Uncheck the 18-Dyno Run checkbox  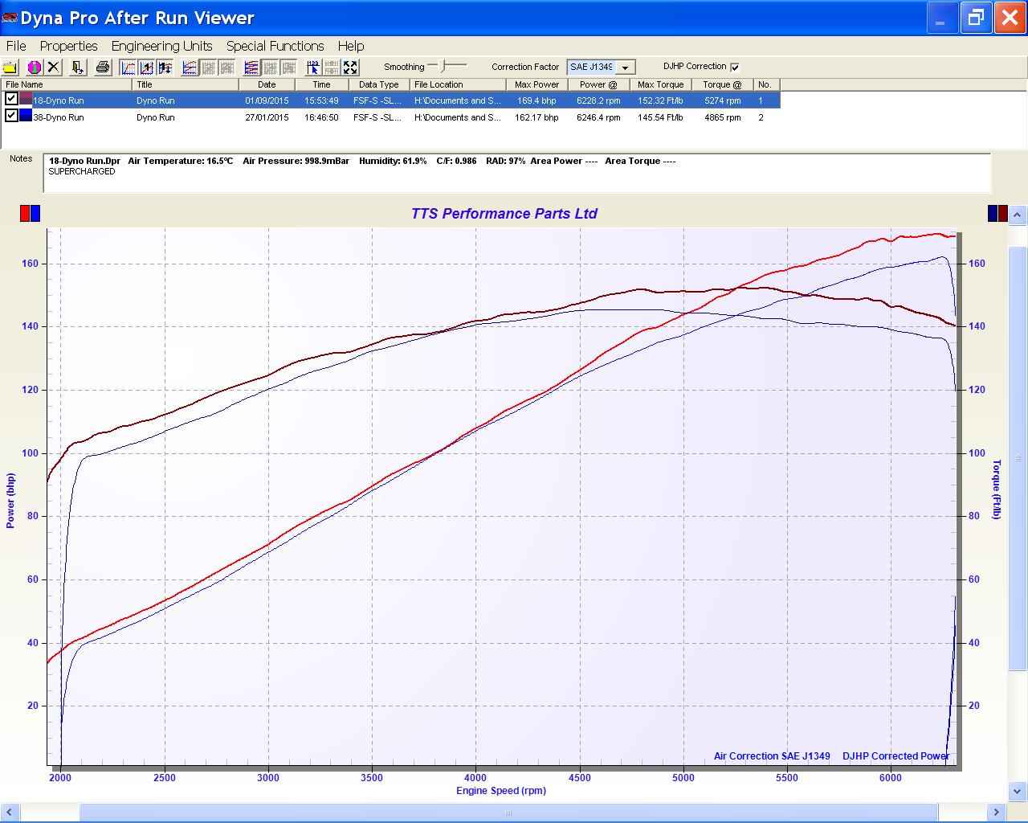[x=11, y=99]
